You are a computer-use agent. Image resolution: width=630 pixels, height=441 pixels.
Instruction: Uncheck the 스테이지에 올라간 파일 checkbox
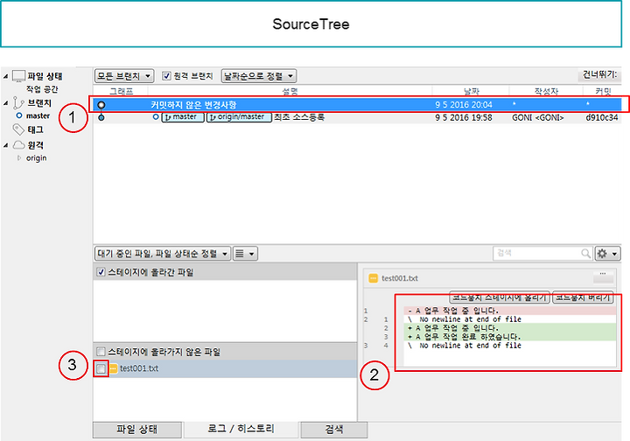(101, 272)
